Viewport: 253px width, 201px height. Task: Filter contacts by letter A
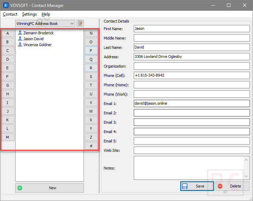[8, 33]
